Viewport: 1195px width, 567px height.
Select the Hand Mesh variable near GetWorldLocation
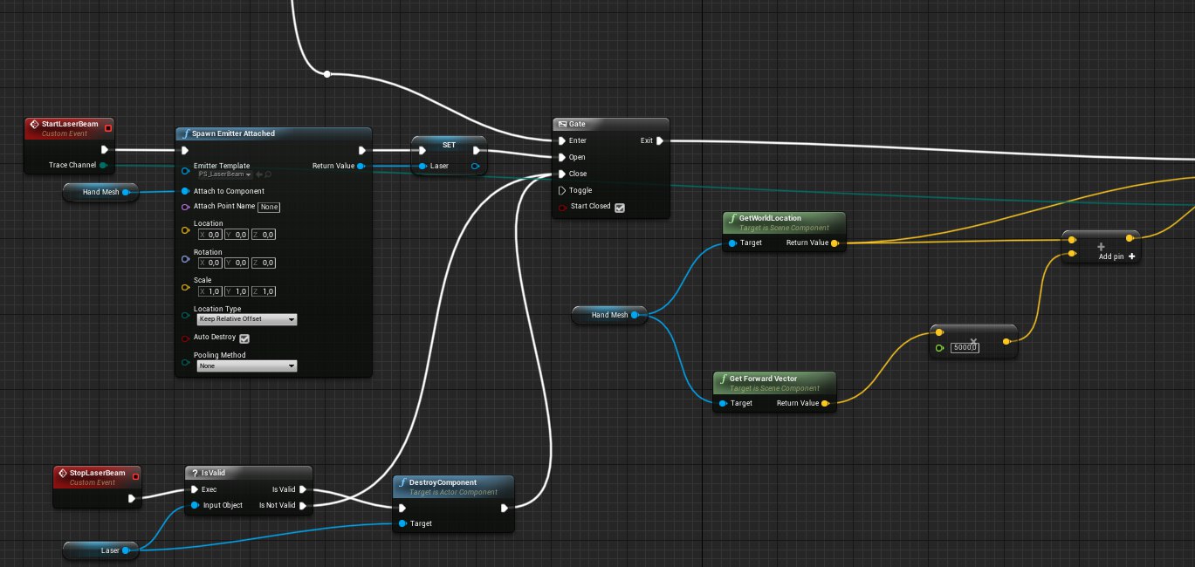[609, 315]
